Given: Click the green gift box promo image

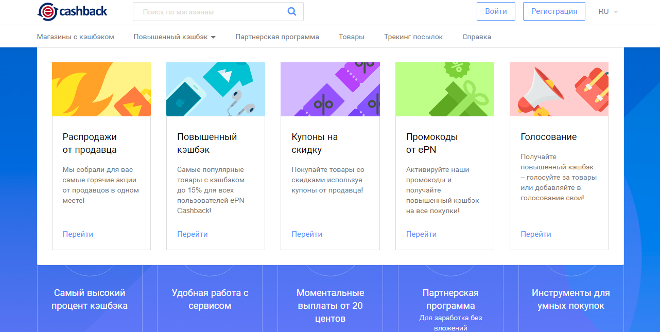Looking at the screenshot, I should click(x=444, y=90).
